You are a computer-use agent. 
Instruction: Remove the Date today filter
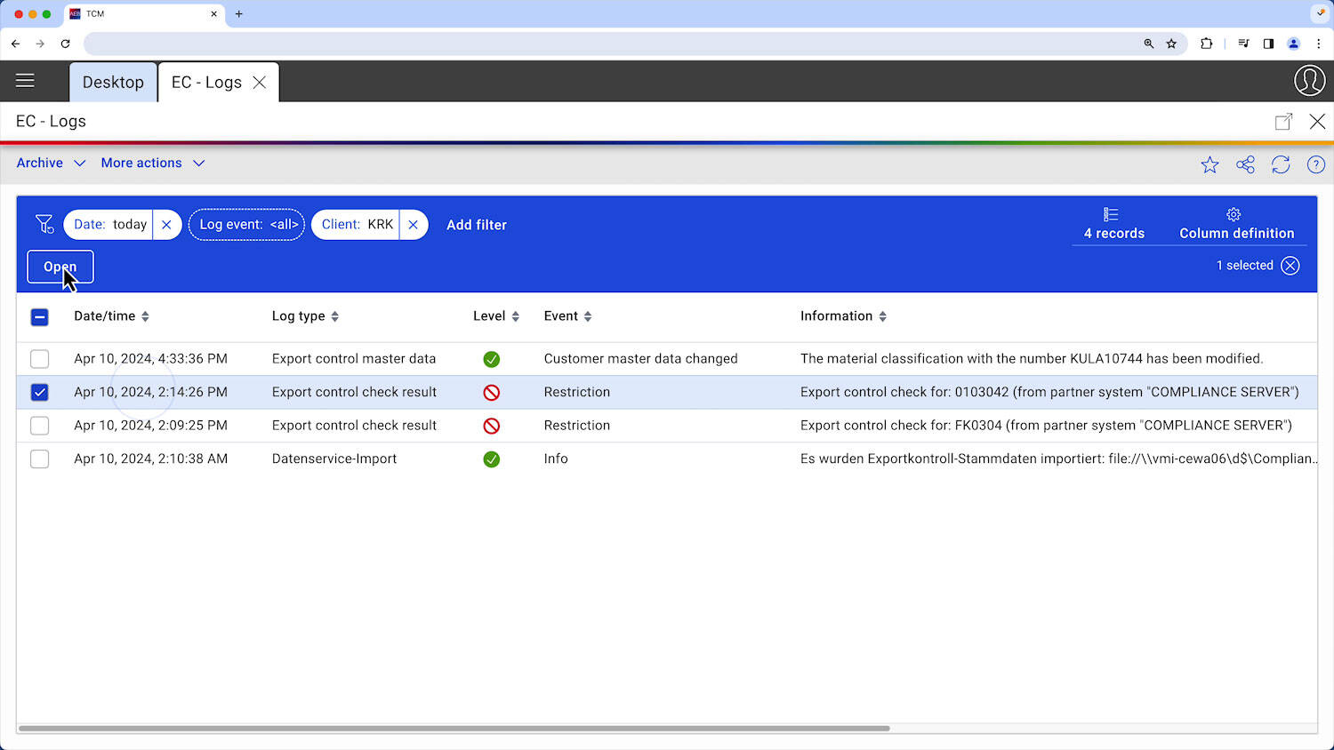(x=166, y=225)
